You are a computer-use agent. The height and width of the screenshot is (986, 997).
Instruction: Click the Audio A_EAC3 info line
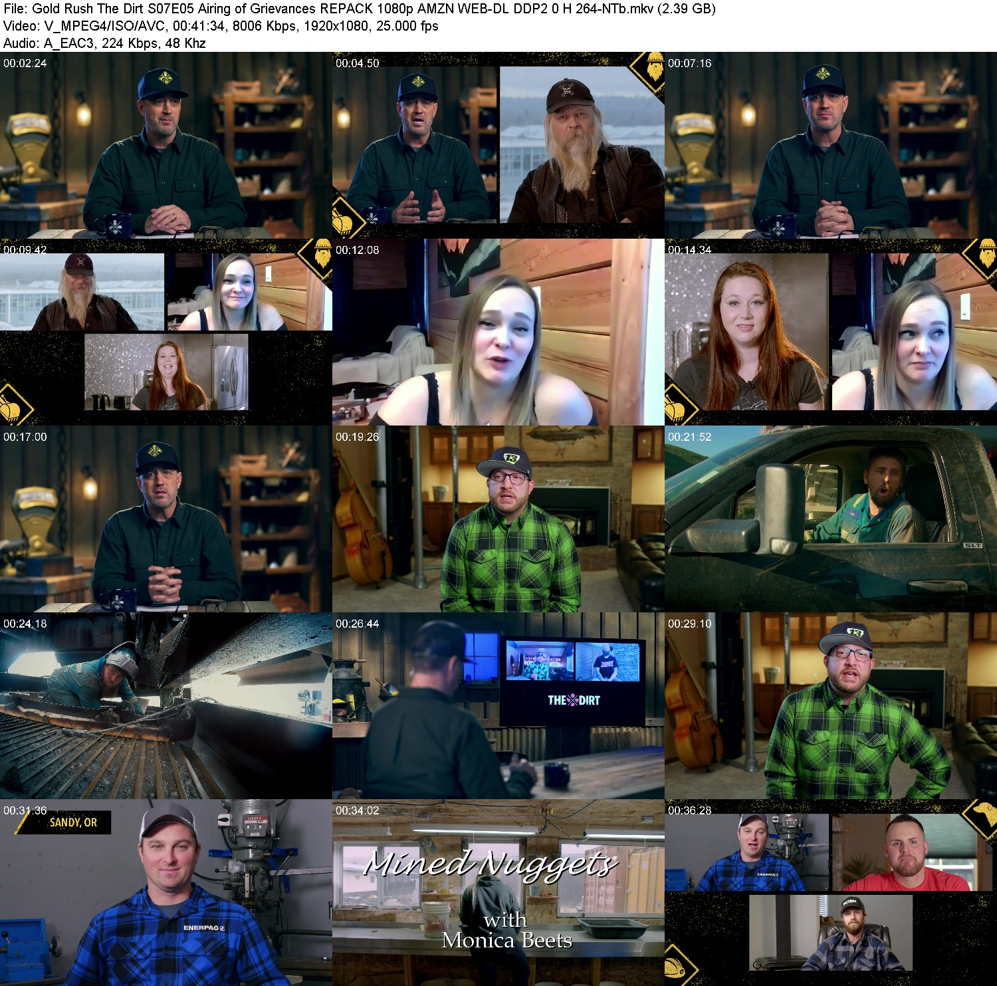pyautogui.click(x=104, y=43)
